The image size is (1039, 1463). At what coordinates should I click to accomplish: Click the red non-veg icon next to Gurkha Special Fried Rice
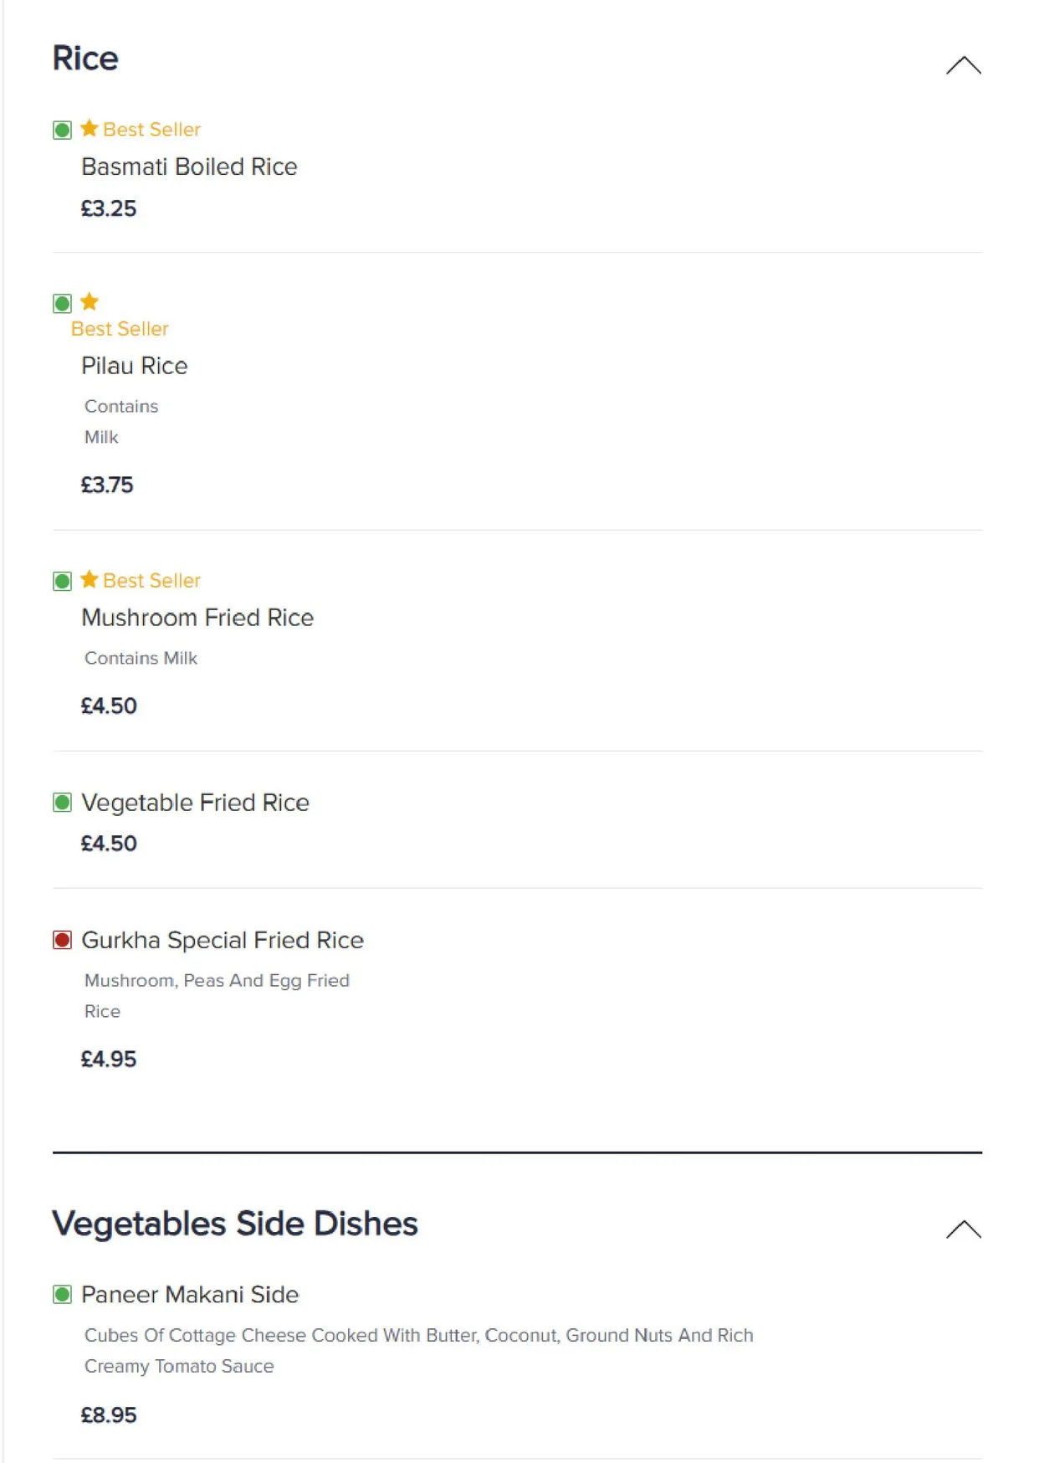tap(62, 940)
